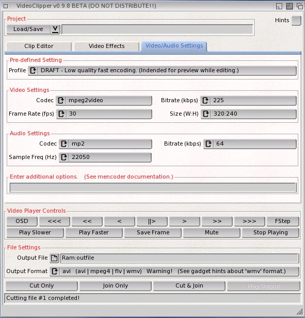Click the disabled Play Output button
305x318 pixels.
[x=264, y=286]
